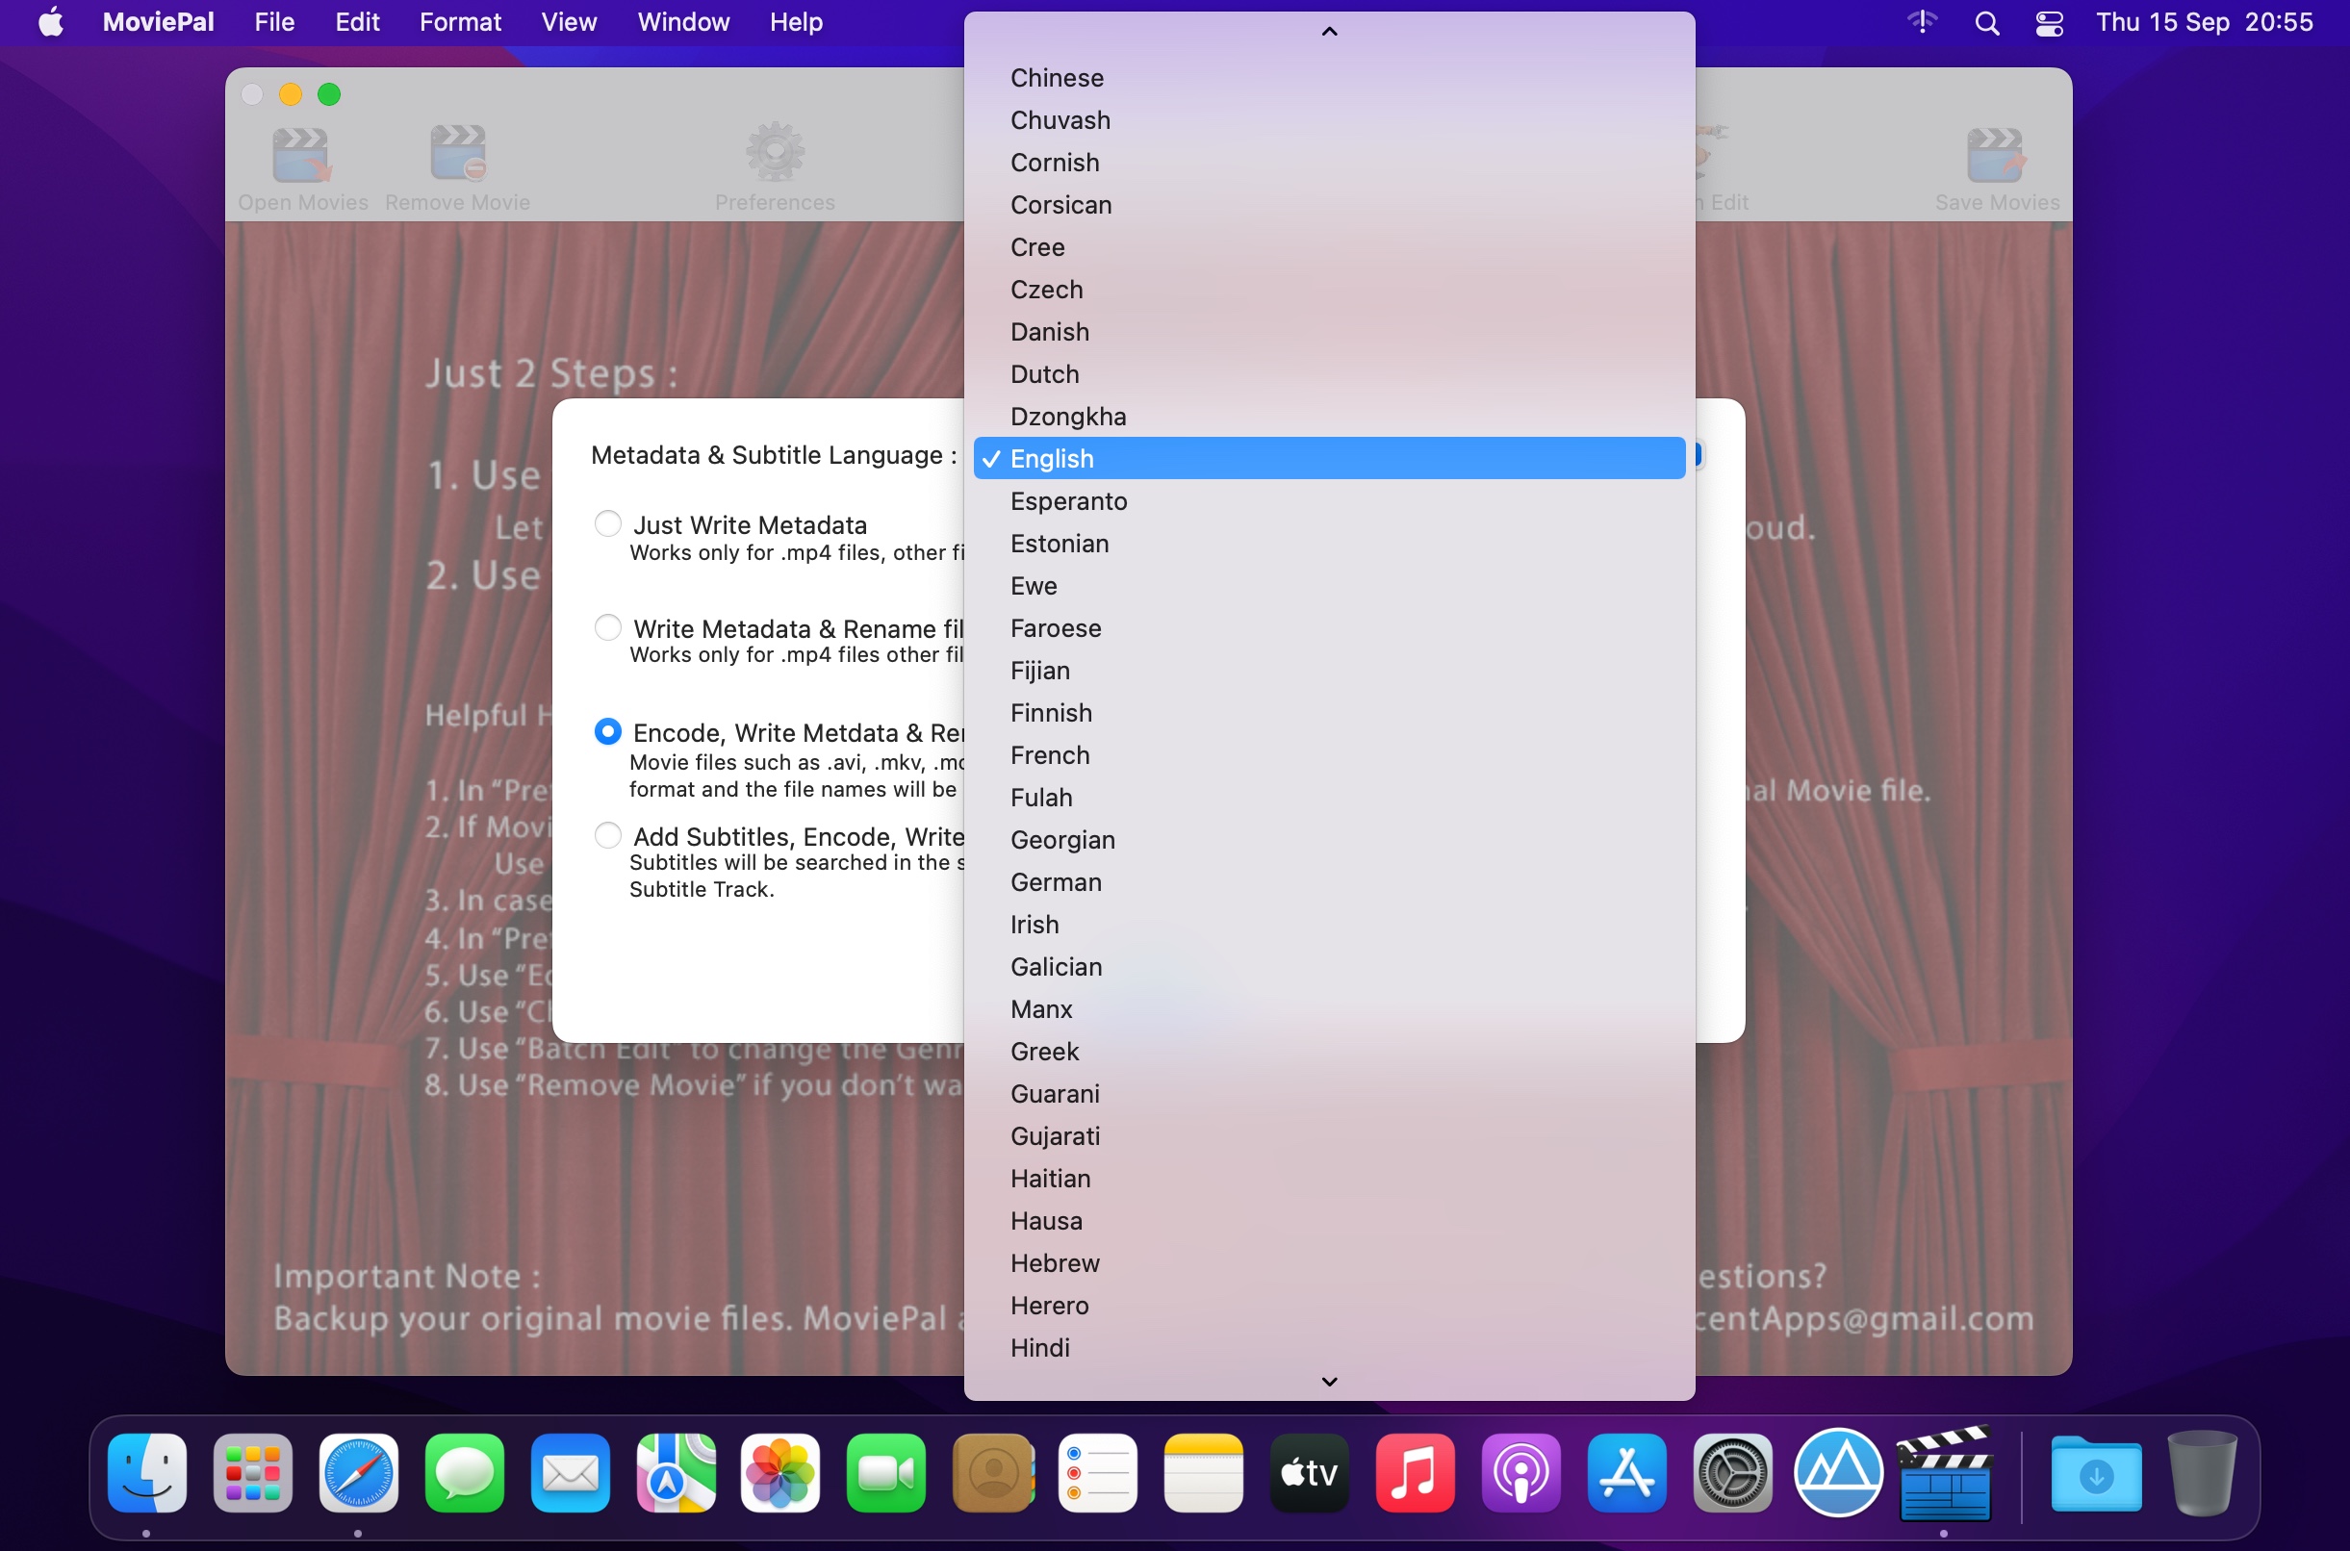Open Downloads folder in dock
The height and width of the screenshot is (1551, 2350).
click(x=2096, y=1473)
